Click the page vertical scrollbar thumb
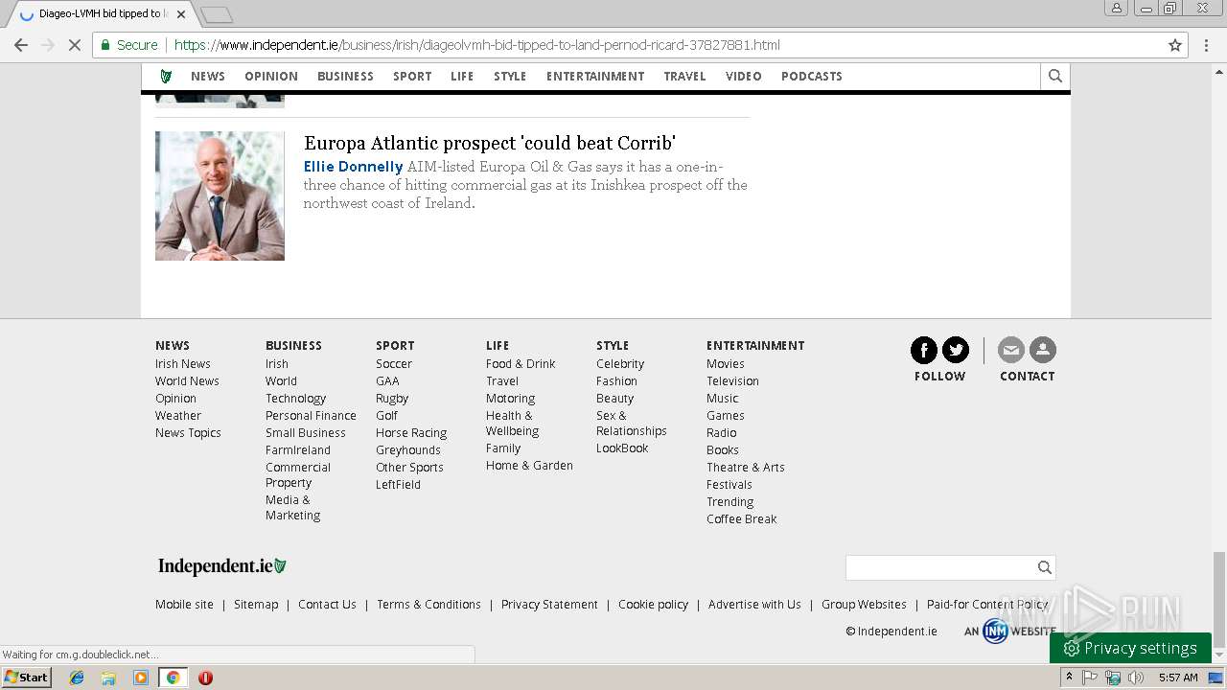The height and width of the screenshot is (690, 1227). (1218, 600)
